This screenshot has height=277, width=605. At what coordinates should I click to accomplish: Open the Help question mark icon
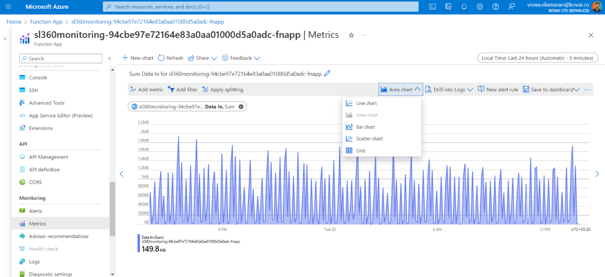(x=496, y=6)
